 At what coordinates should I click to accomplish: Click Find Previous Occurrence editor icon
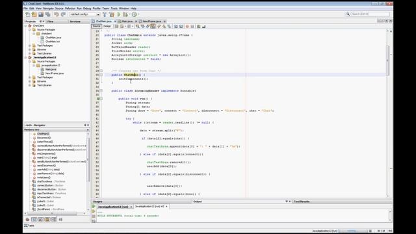(142, 26)
